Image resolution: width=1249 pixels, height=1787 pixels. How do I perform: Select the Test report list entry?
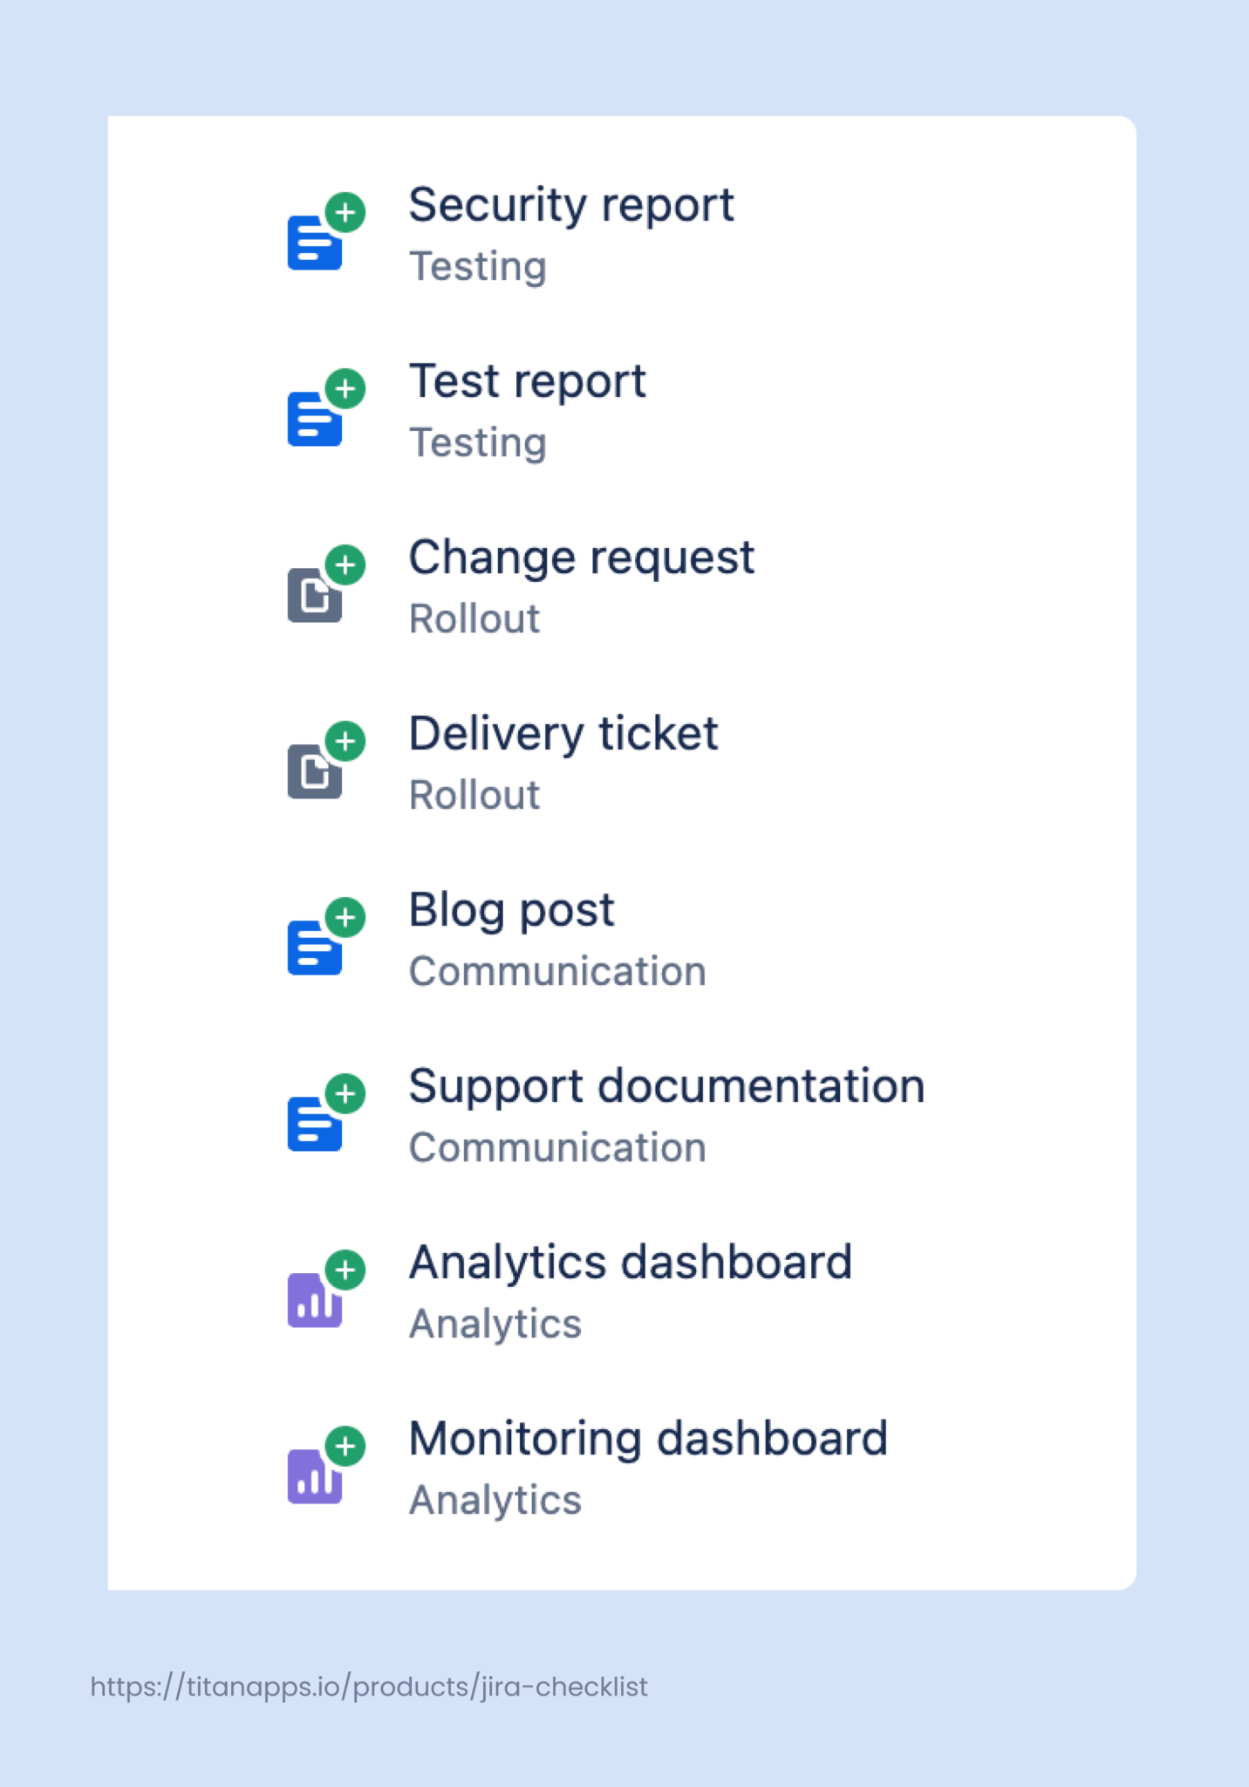point(528,381)
